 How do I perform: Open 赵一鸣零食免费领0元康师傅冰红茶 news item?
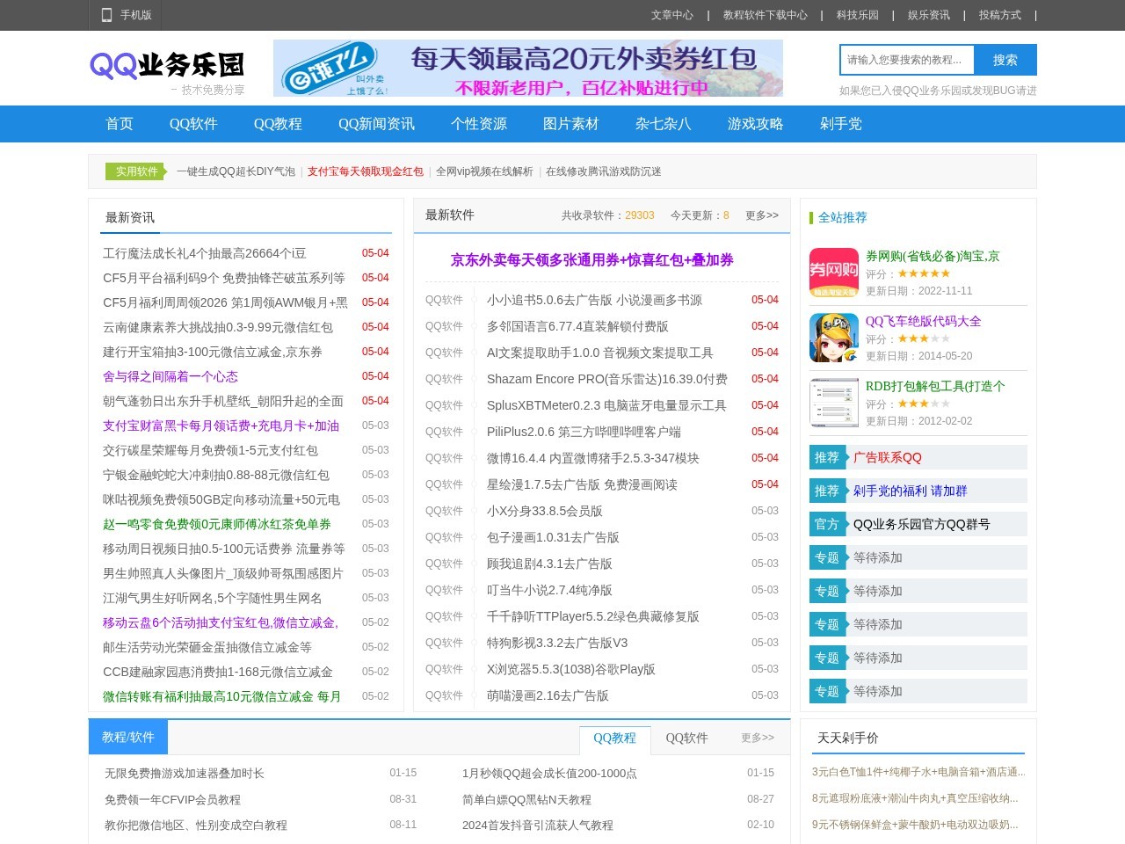coord(217,524)
